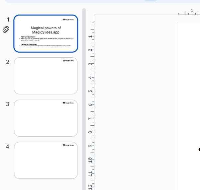Click the filmstrip vertical scrollbar
The width and height of the screenshot is (200, 190).
84,99
